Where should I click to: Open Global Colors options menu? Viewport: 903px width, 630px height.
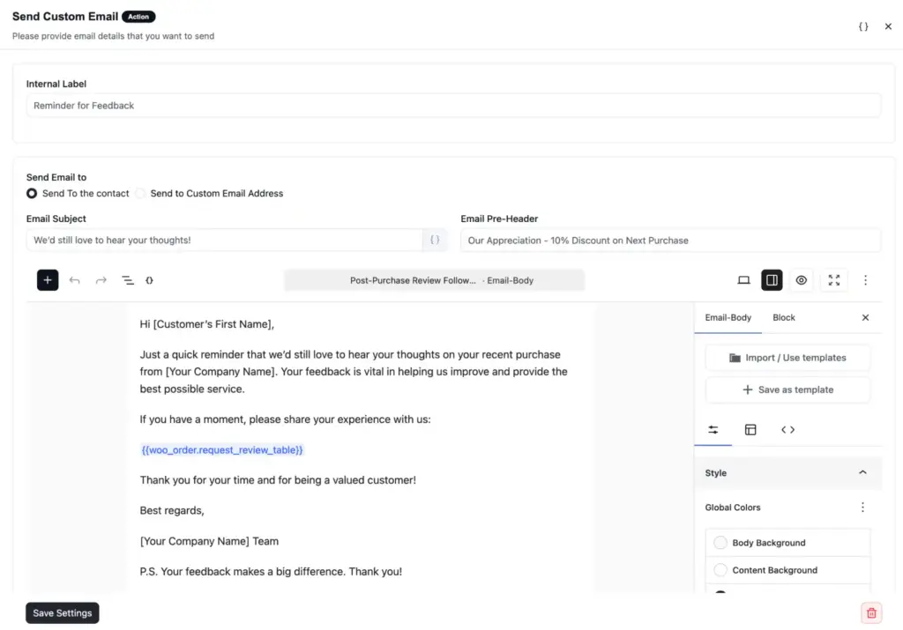pos(862,507)
